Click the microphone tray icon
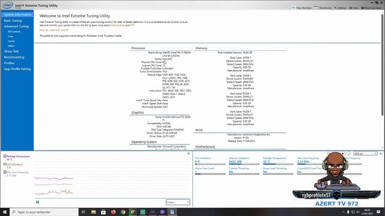Image resolution: width=385 pixels, height=216 pixels. [348, 212]
